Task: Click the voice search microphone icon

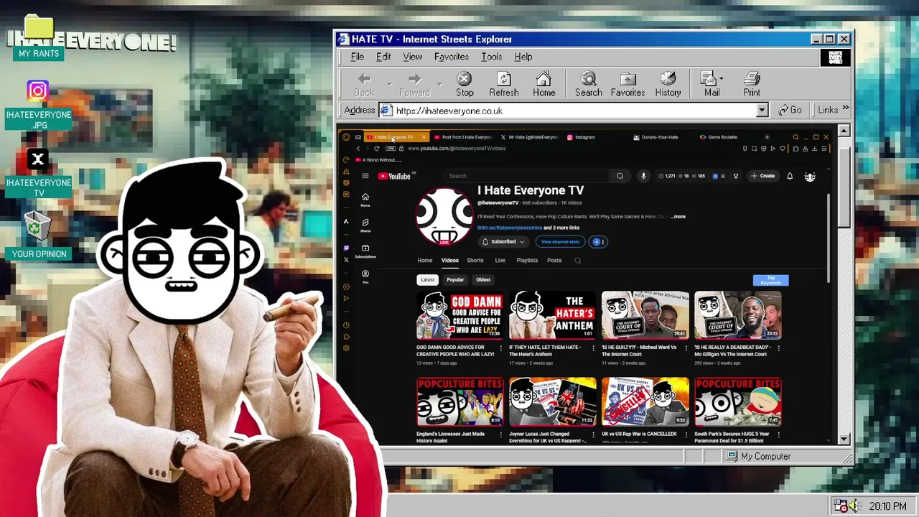Action: [643, 176]
